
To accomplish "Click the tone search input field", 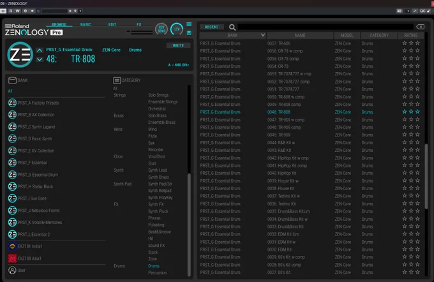I will 325,27.
